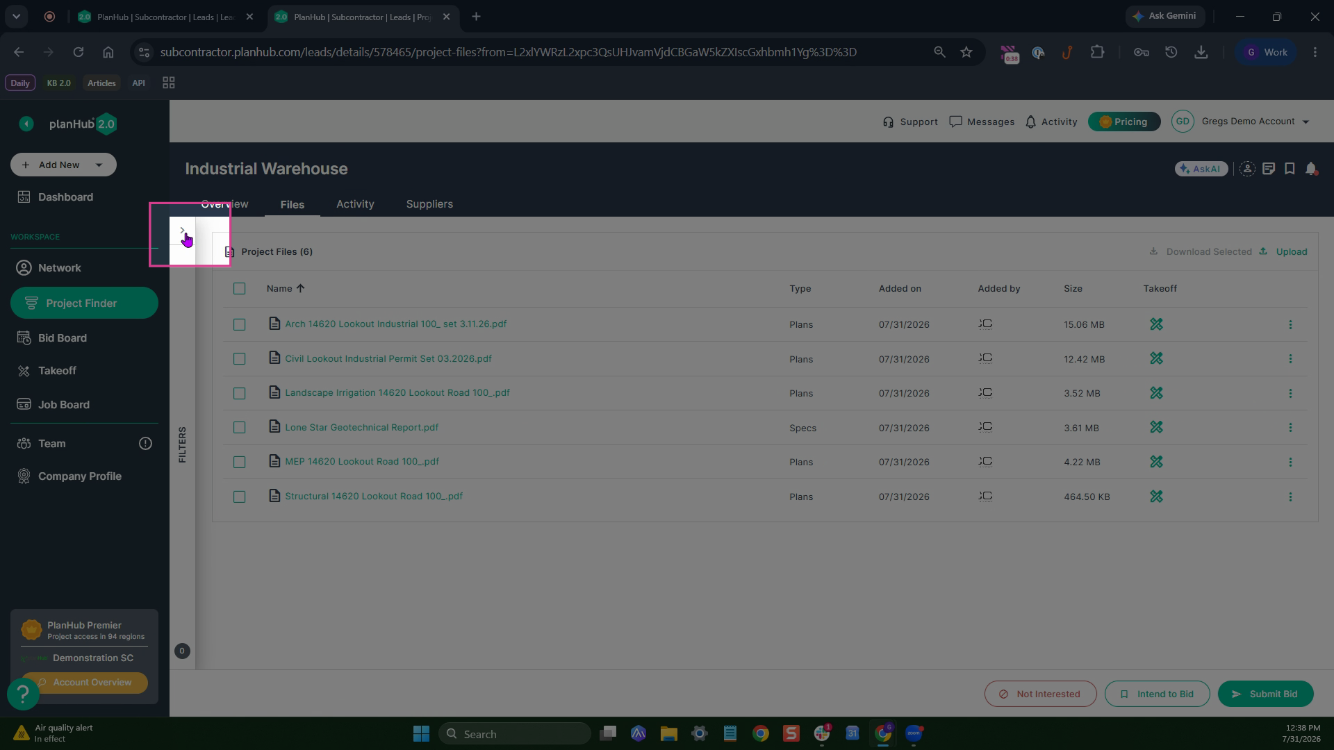Click the Submit Bid button
The height and width of the screenshot is (750, 1334).
[1265, 694]
